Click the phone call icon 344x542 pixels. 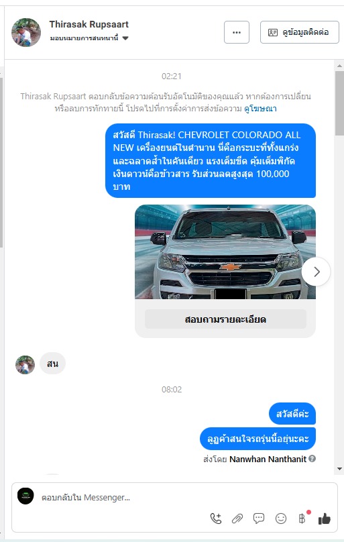(216, 519)
